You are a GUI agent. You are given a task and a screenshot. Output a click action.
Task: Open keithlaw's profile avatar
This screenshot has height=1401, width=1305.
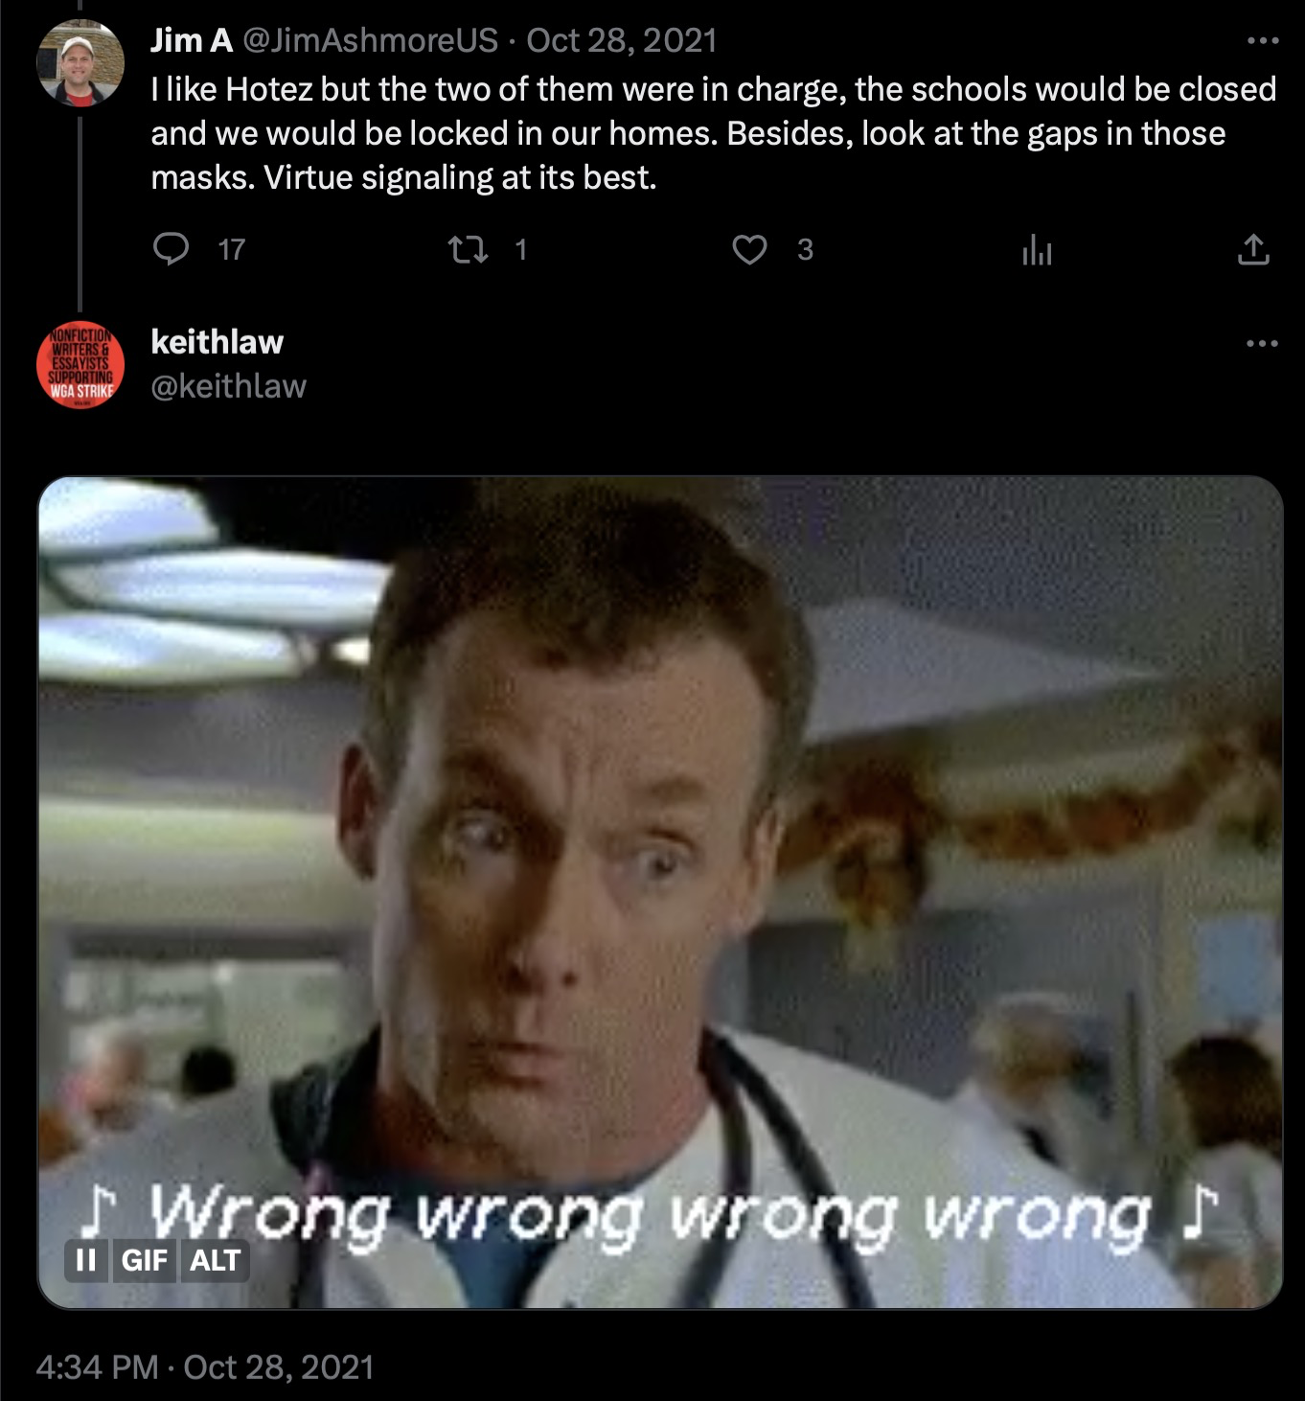pos(80,364)
